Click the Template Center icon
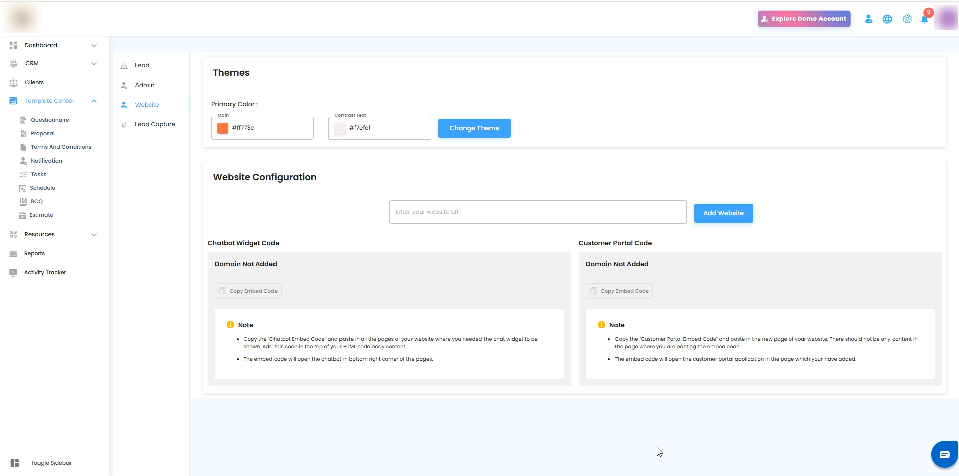 click(13, 101)
